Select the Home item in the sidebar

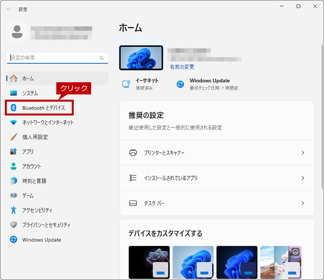pyautogui.click(x=58, y=78)
